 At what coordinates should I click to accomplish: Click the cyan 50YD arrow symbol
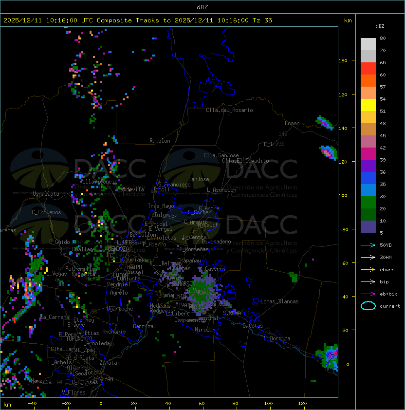pyautogui.click(x=368, y=245)
